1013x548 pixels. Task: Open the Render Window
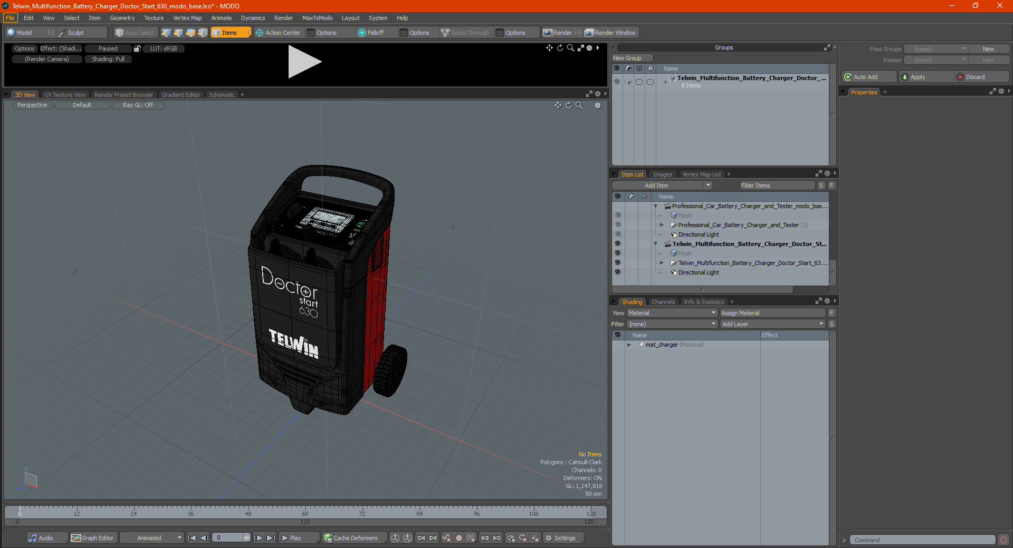click(x=611, y=33)
